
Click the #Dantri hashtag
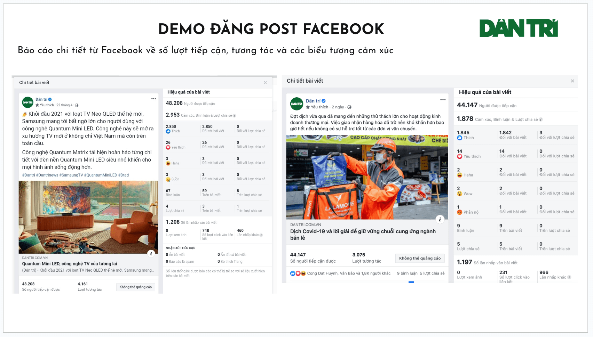pos(29,175)
